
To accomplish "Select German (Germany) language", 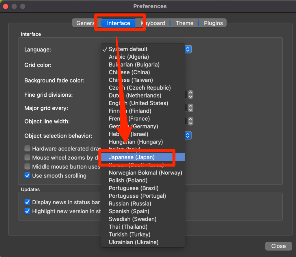I will (143, 126).
